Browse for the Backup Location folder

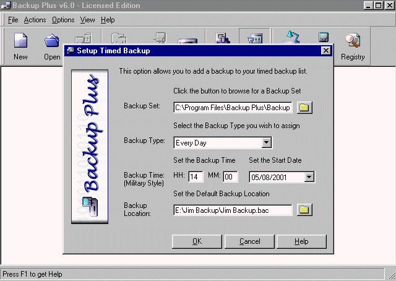pos(304,210)
